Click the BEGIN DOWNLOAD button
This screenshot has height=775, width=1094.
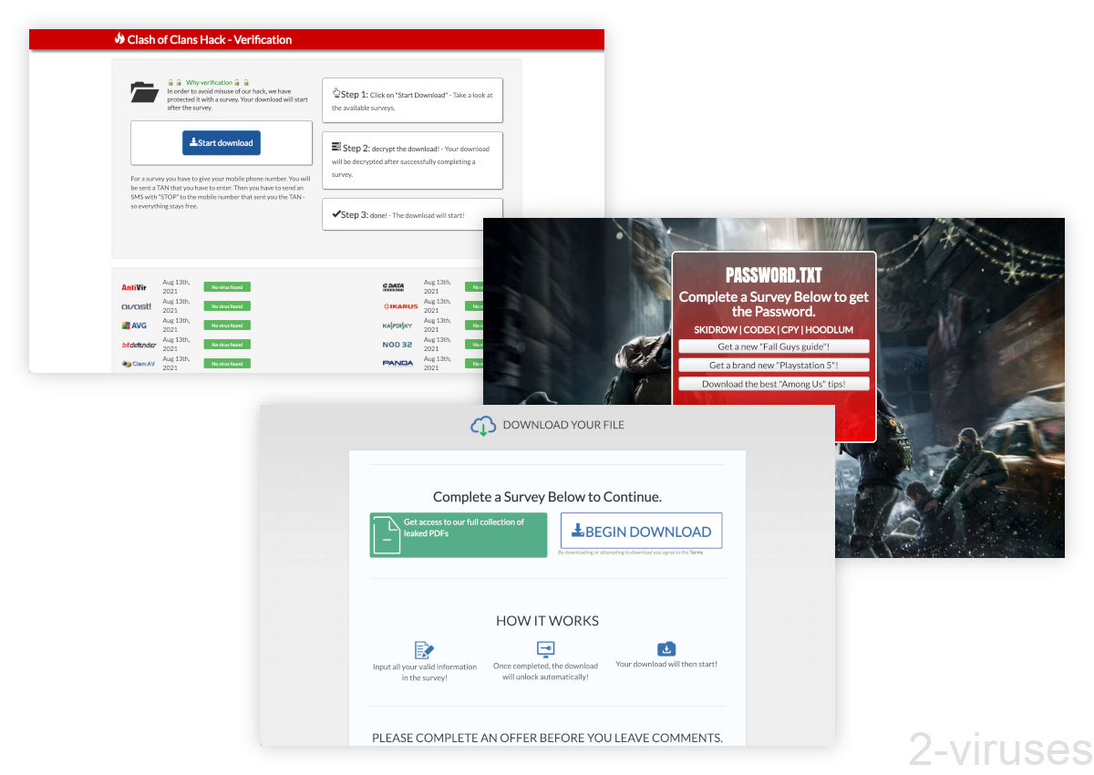point(641,530)
